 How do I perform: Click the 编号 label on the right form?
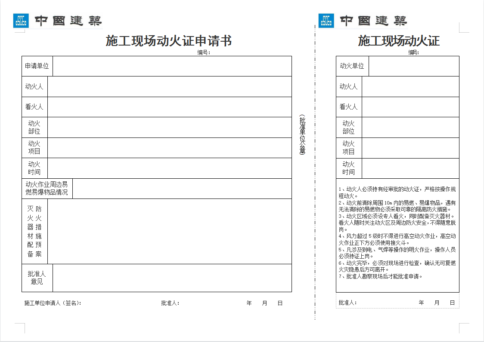tap(414, 52)
